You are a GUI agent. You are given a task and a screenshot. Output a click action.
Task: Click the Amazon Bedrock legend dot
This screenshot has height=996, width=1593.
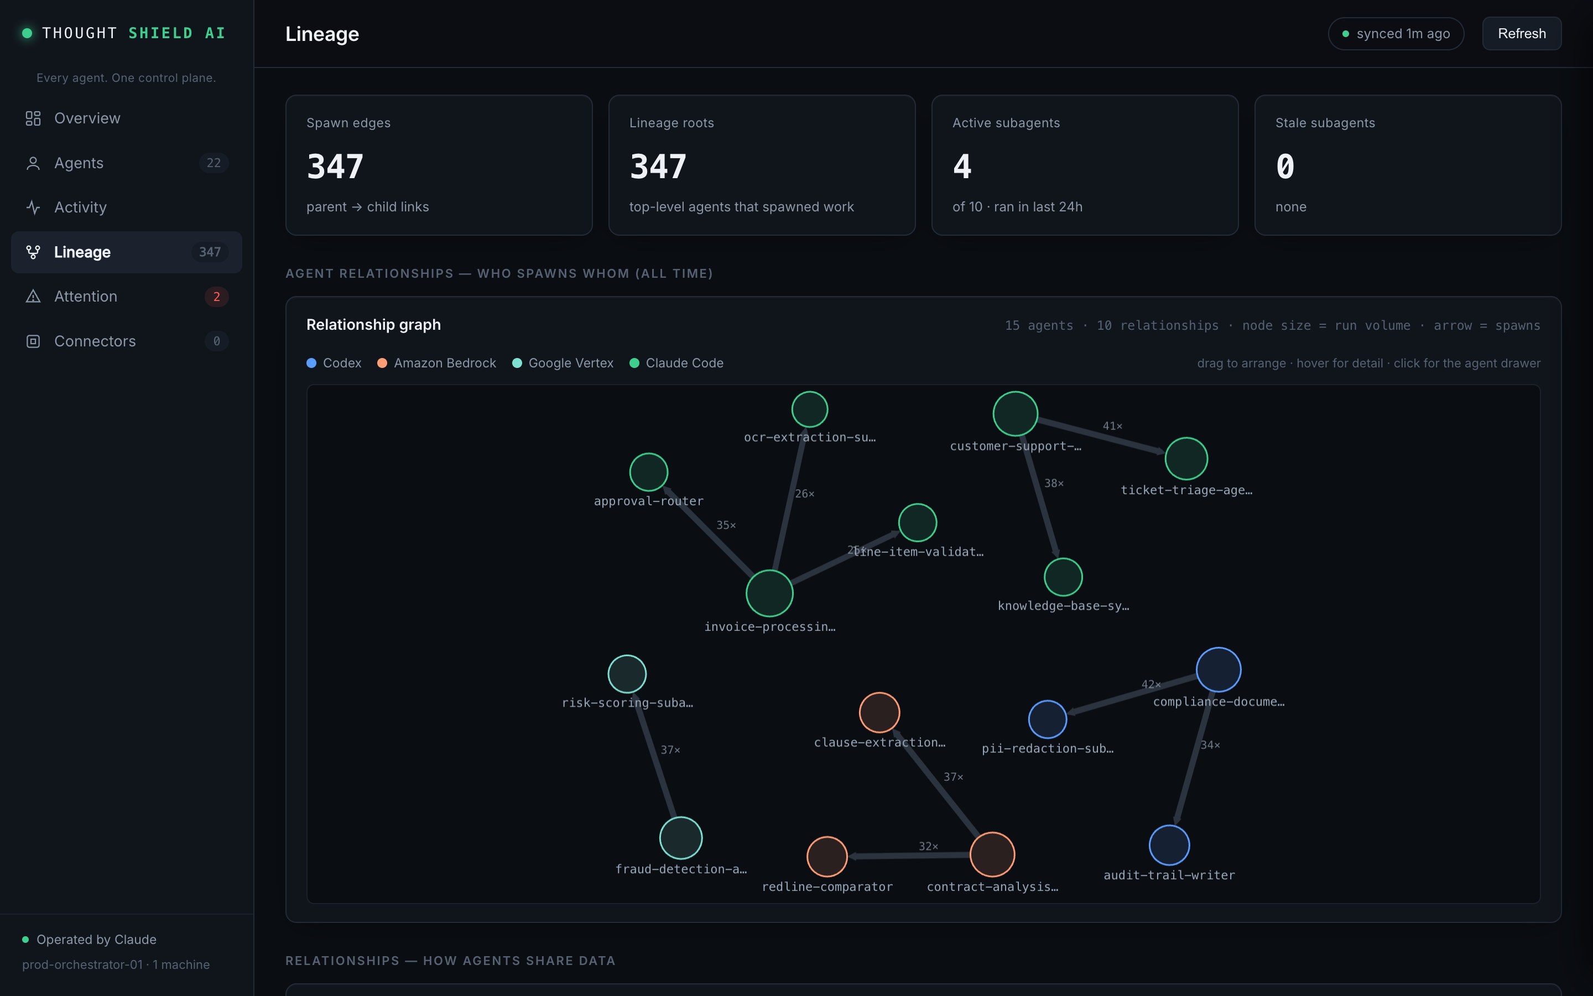click(x=382, y=363)
